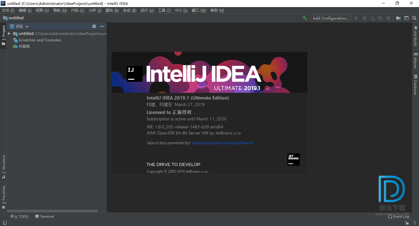The image size is (419, 226).
Task: Click the 外部库 library bars icon
Action: click(15, 47)
